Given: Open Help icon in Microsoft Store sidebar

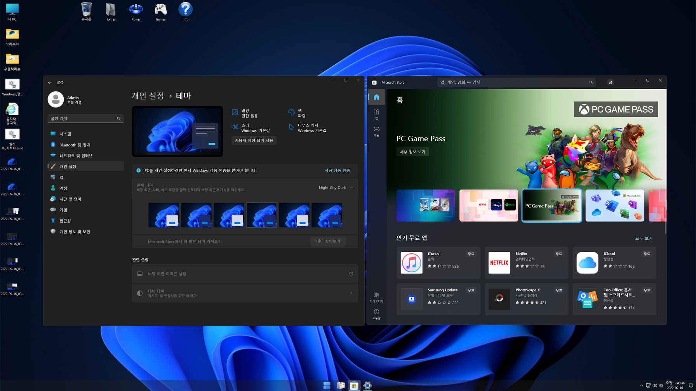Looking at the screenshot, I should coord(376,314).
